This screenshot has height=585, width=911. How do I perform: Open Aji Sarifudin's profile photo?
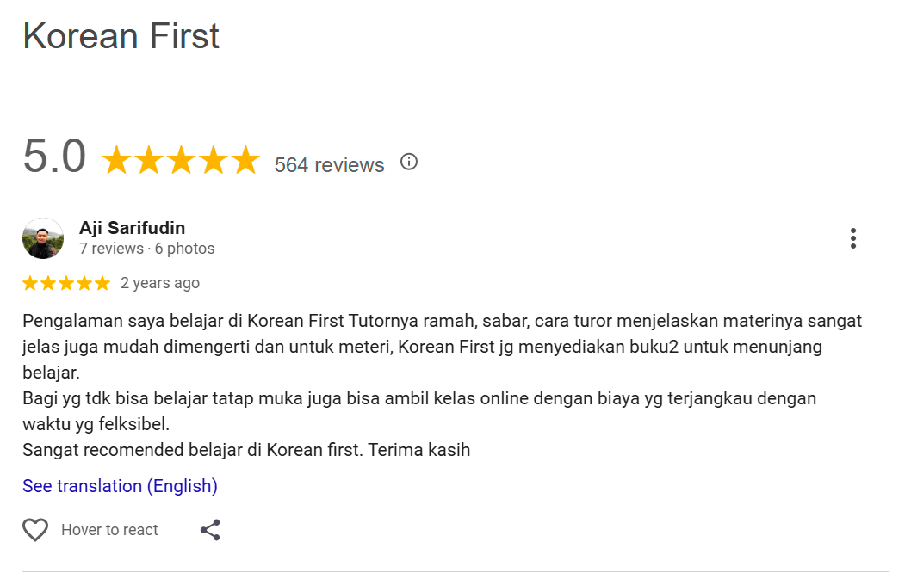tap(43, 238)
